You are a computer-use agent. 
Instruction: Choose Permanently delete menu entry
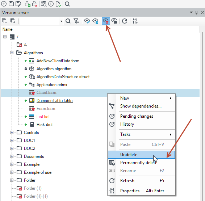coord(141,163)
